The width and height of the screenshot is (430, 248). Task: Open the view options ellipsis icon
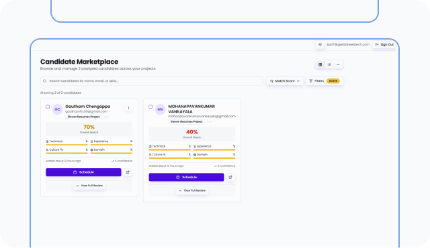338,65
